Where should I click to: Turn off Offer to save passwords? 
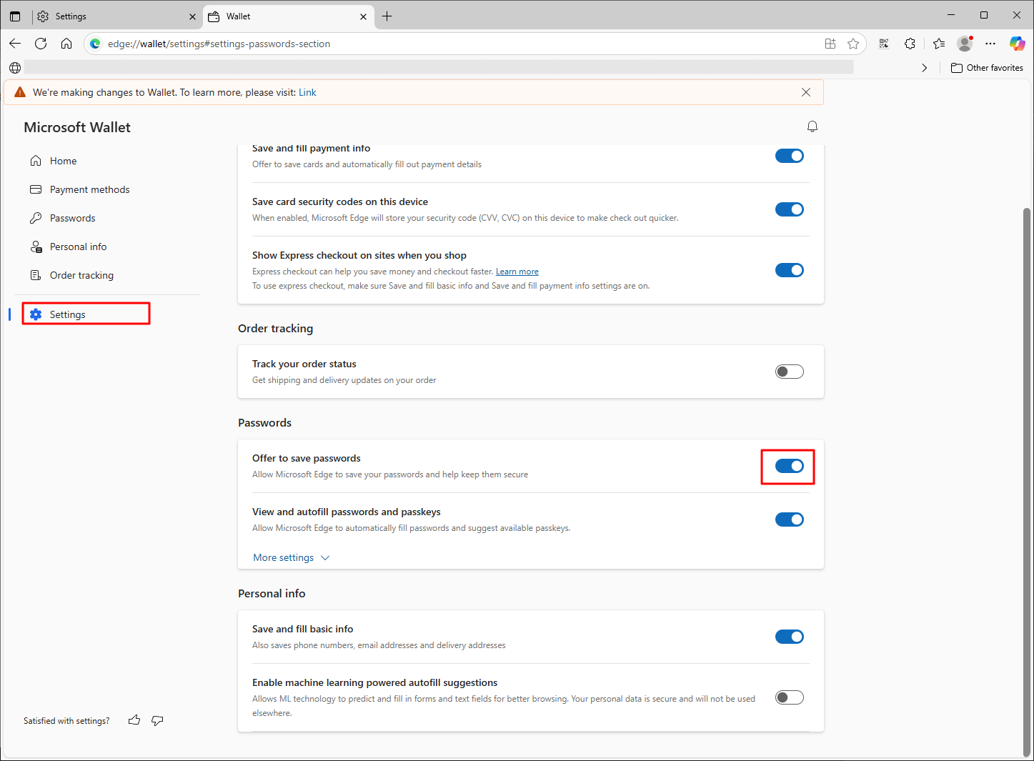790,466
